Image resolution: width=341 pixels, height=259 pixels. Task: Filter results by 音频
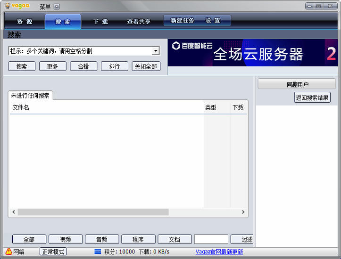102,239
